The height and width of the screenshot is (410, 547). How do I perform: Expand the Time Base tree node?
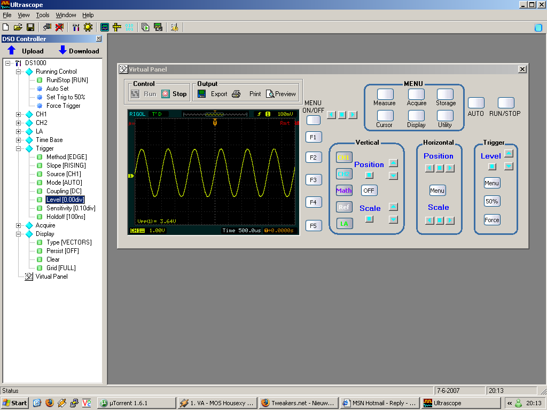tap(19, 140)
